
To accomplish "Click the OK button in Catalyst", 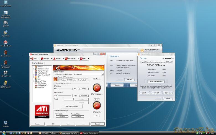I will [53, 124].
